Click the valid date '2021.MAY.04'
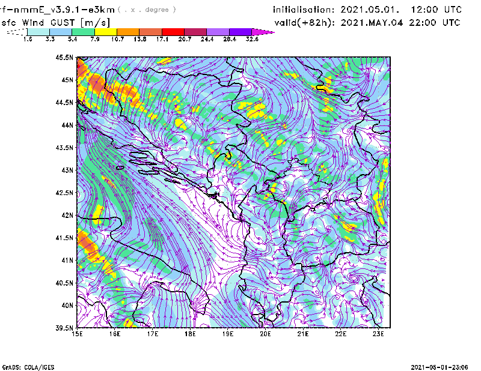481x371 pixels. 372,22
